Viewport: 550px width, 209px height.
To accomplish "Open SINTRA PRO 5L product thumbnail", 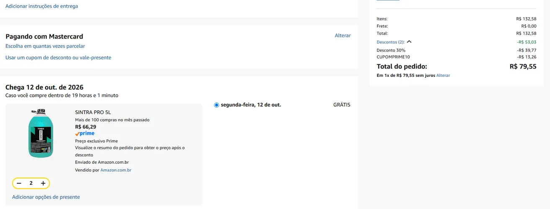I will (41, 133).
